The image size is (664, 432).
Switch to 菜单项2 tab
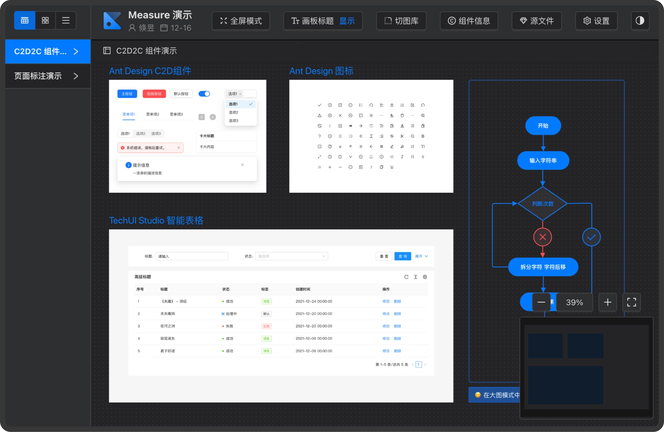click(x=152, y=114)
